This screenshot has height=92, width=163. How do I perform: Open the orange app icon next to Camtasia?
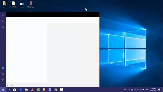tap(44, 90)
